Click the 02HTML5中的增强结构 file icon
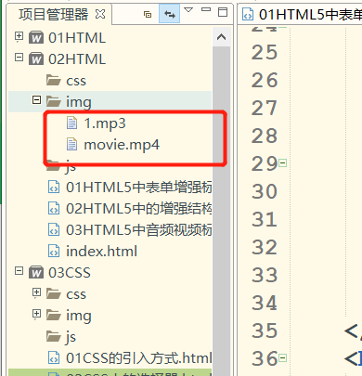362x376 pixels. [x=54, y=208]
